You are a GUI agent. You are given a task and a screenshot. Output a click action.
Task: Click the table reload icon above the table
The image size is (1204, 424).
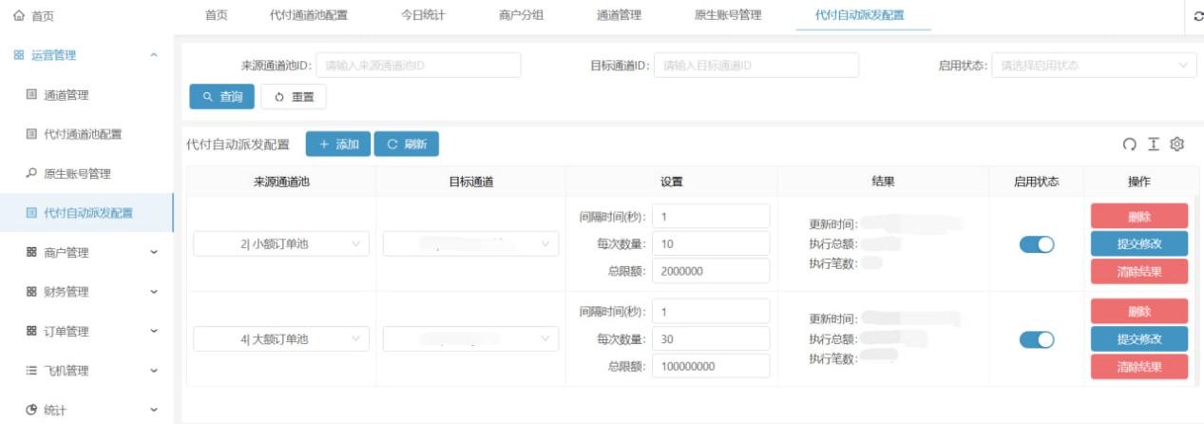(1130, 145)
